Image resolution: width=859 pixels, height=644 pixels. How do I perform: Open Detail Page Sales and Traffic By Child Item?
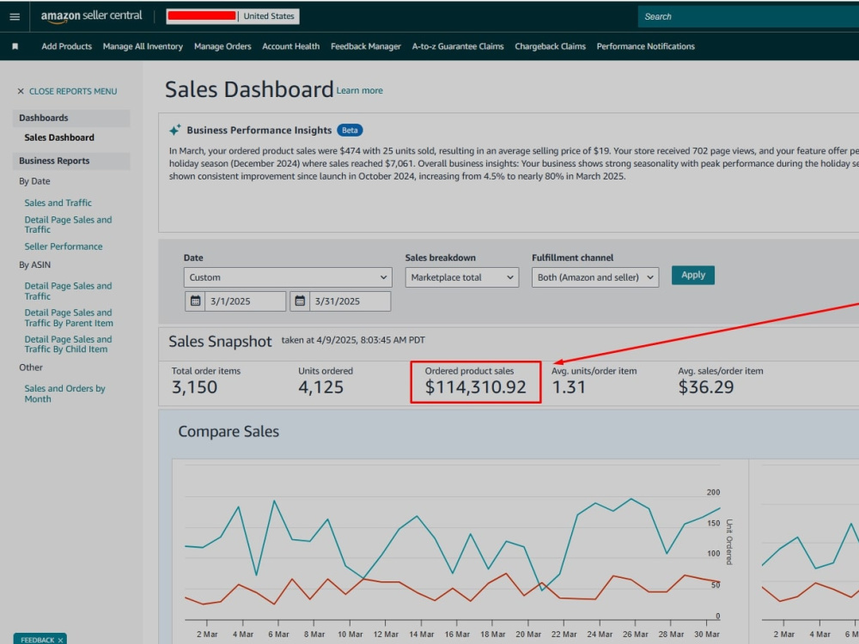tap(68, 344)
